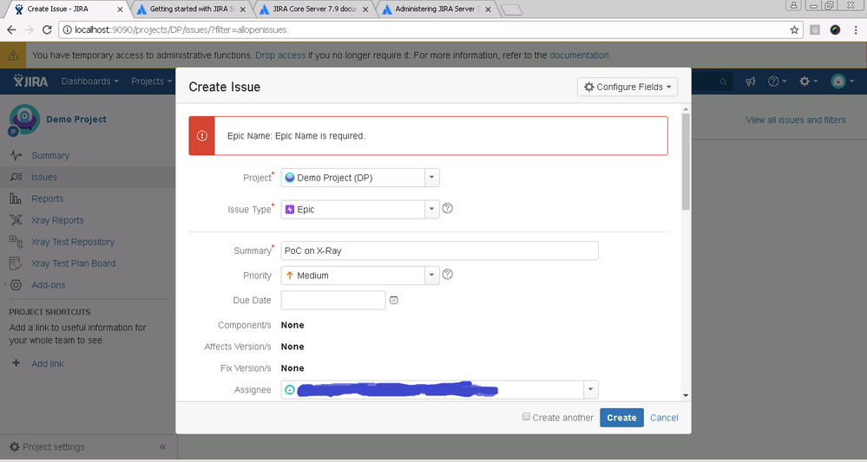The image size is (867, 462).
Task: Click the Drop access link
Action: click(x=280, y=55)
